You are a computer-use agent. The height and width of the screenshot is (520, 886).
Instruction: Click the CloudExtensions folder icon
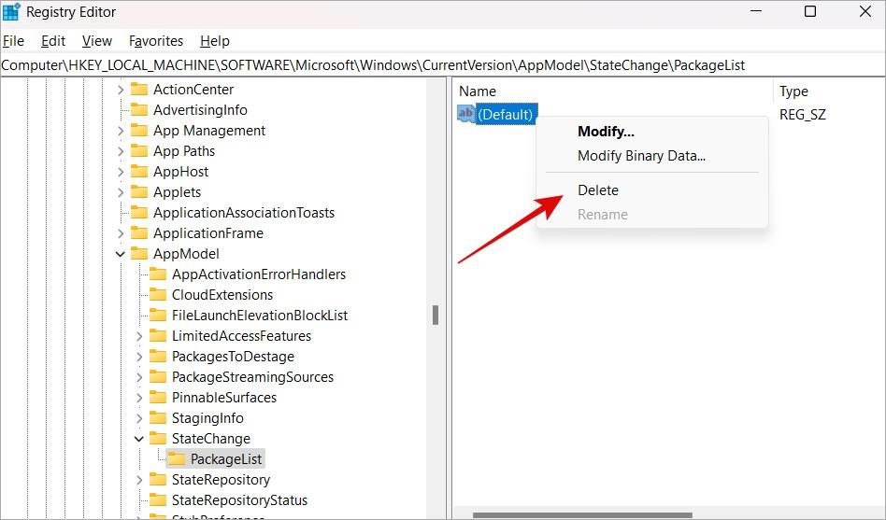(158, 295)
